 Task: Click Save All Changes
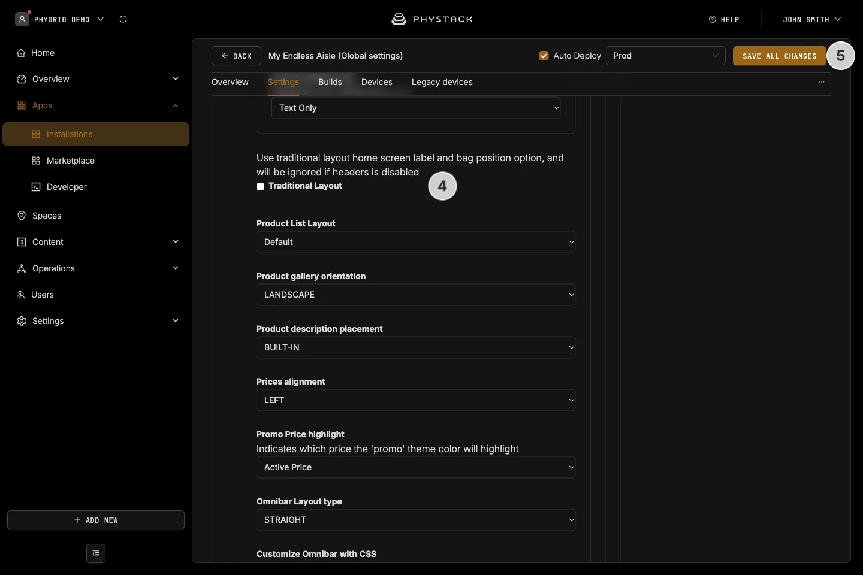click(780, 56)
